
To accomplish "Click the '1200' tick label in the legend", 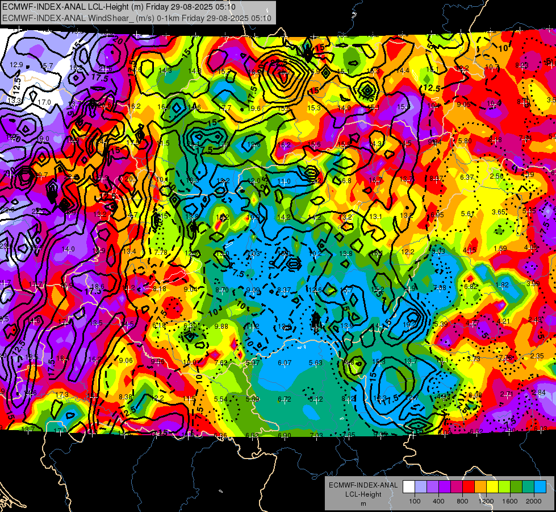I will click(486, 501).
